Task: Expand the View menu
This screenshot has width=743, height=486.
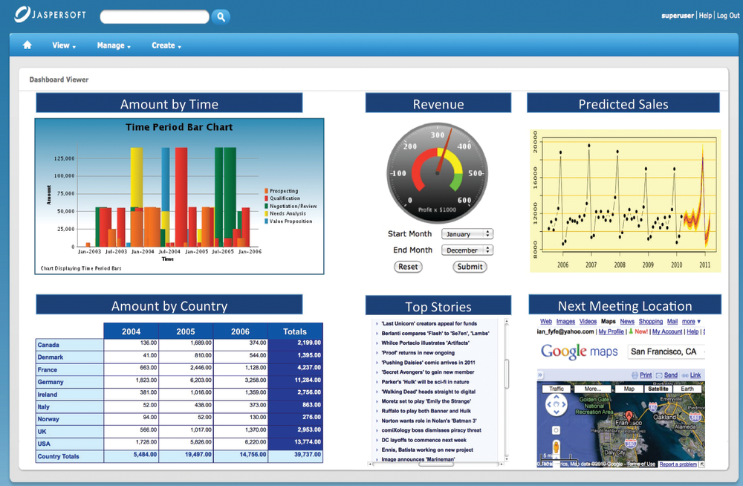Action: click(x=64, y=45)
